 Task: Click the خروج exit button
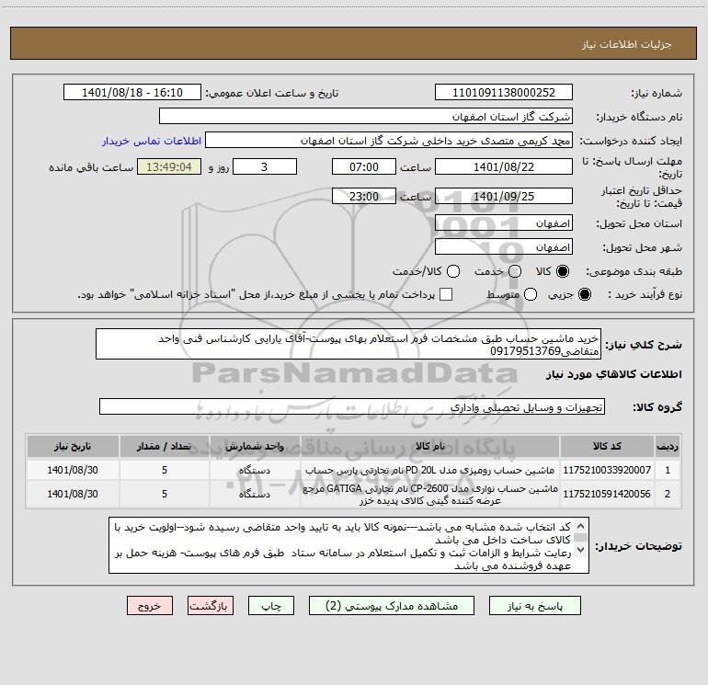150,606
